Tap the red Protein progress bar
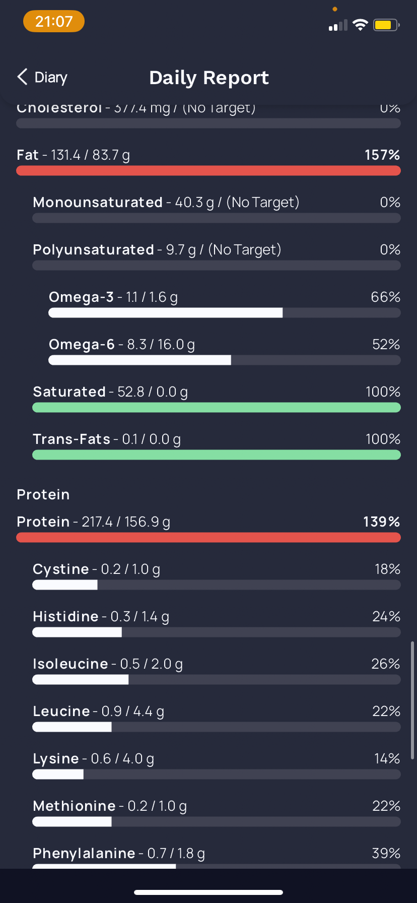 click(208, 538)
